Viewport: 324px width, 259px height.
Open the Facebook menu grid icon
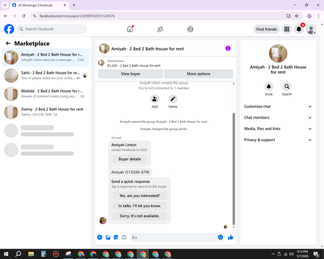[286, 29]
